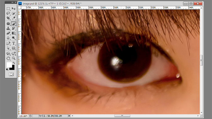Select the Rectangular Marquee tool

point(8,8)
